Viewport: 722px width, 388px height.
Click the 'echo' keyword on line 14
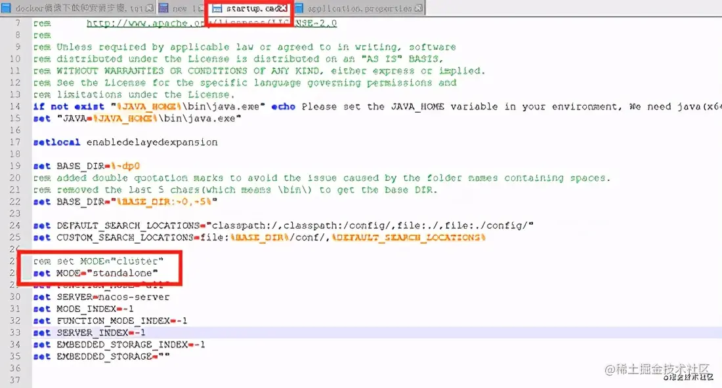point(283,107)
